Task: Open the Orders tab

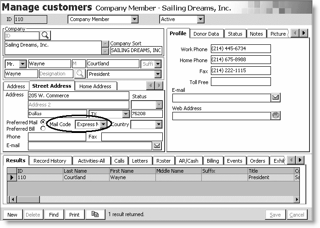Action: click(x=258, y=161)
